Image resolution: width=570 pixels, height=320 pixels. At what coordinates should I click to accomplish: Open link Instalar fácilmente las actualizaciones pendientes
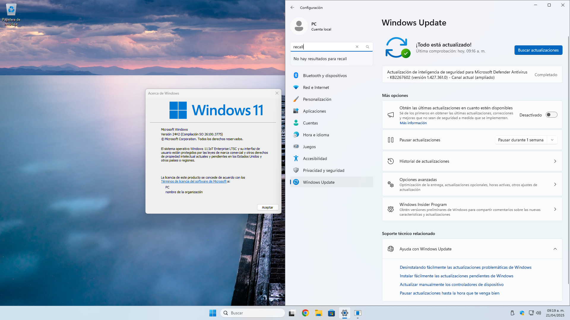tap(456, 276)
